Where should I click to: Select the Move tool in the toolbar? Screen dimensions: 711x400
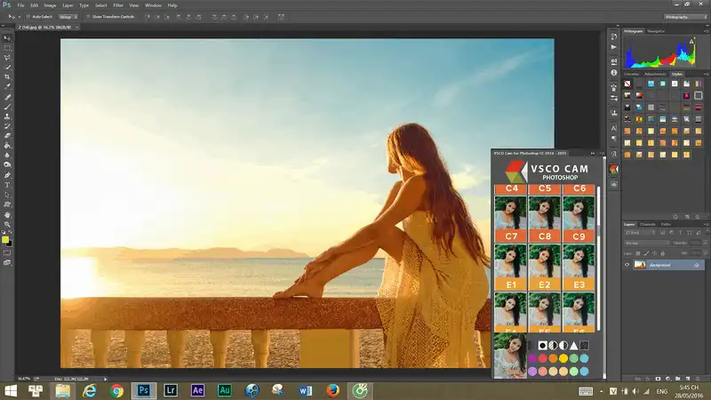[8, 38]
